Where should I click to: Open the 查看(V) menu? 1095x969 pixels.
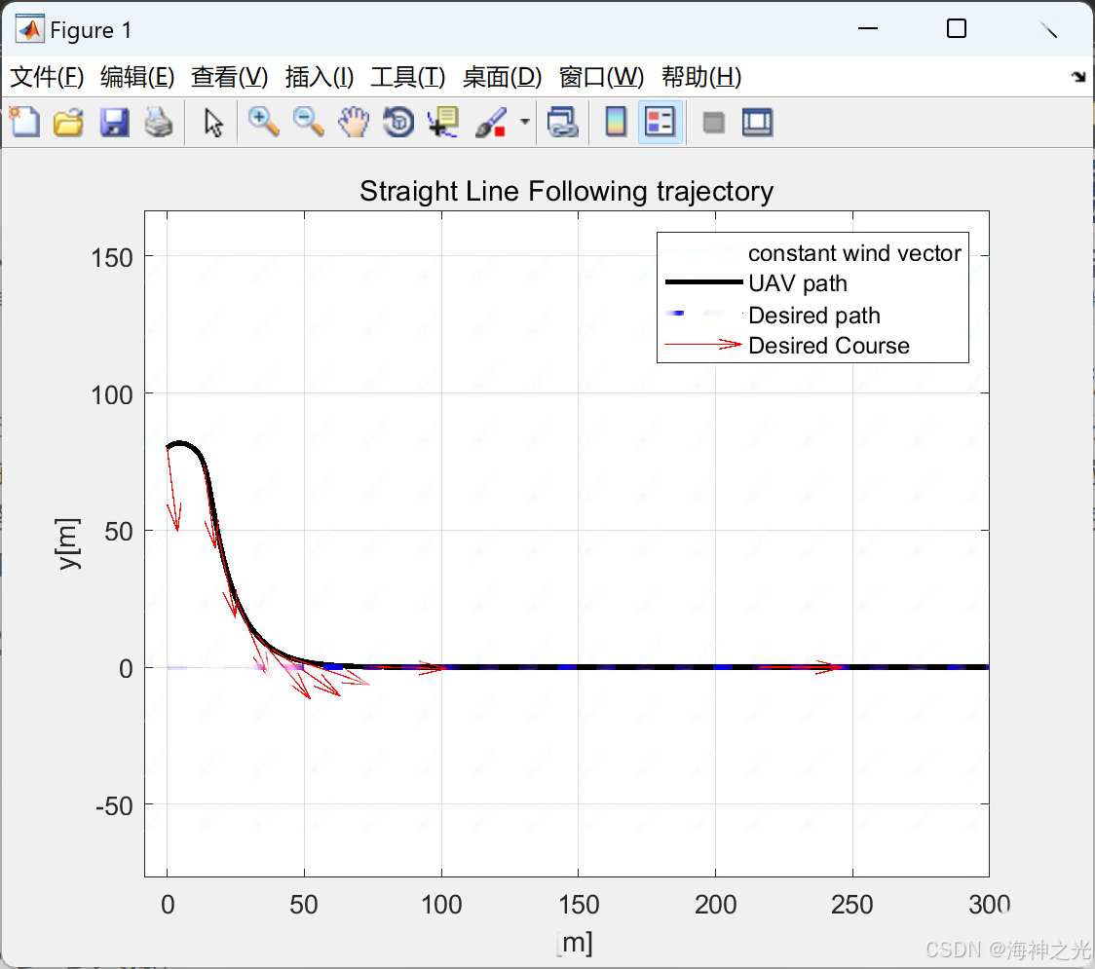[229, 77]
